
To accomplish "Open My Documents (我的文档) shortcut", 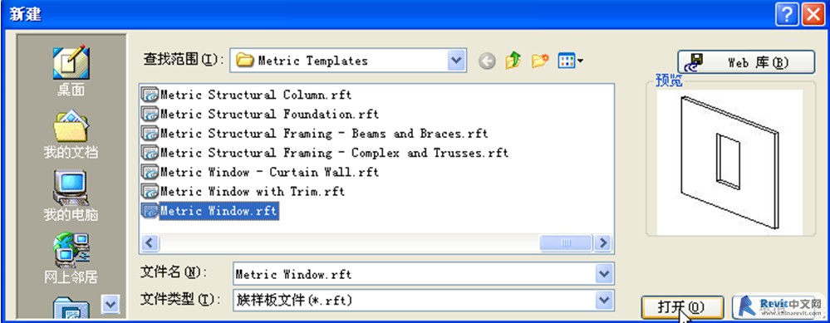I will click(x=71, y=134).
